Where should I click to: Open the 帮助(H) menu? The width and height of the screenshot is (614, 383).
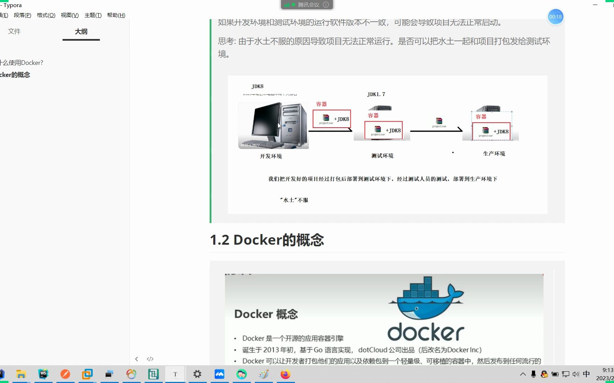click(116, 15)
